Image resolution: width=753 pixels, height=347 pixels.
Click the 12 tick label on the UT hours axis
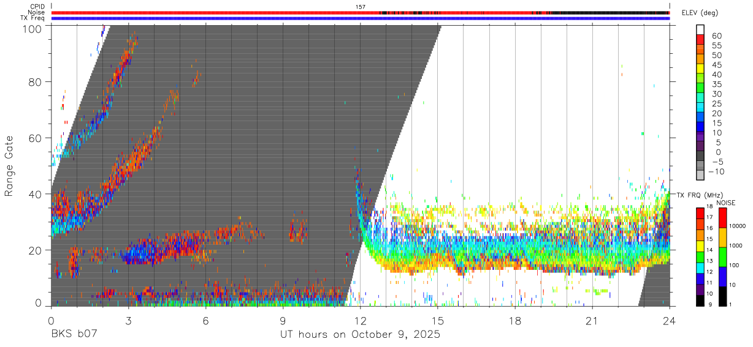360,320
